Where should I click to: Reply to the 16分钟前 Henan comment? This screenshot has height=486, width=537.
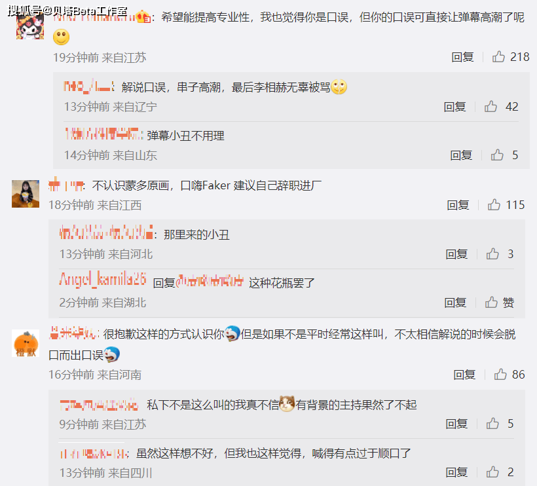464,375
